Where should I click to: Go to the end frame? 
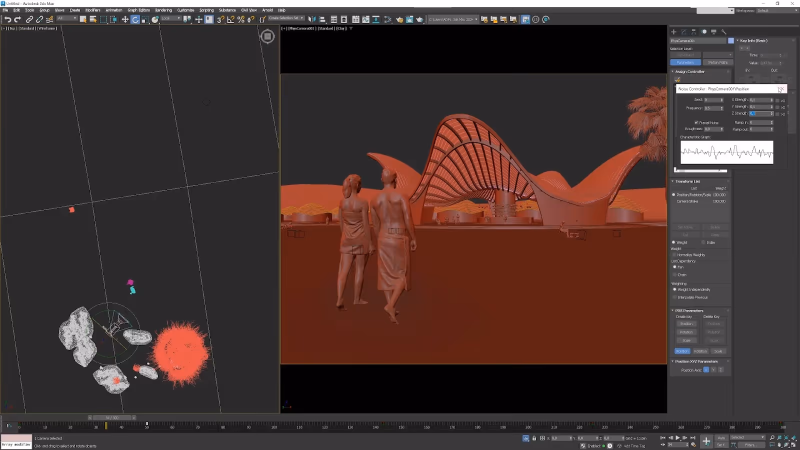coord(692,438)
